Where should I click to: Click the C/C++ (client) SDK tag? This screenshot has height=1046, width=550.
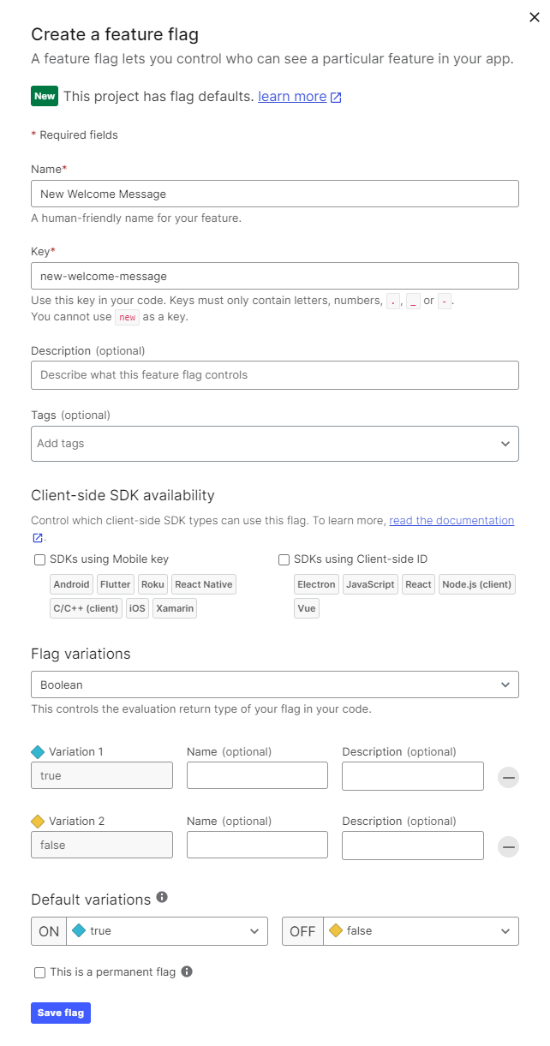[x=86, y=608]
